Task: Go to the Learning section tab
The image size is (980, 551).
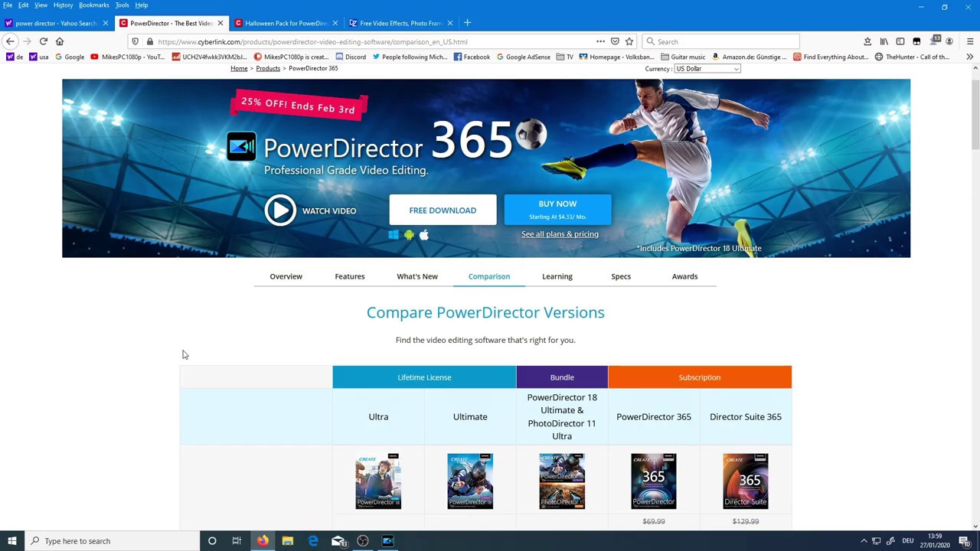Action: tap(557, 276)
